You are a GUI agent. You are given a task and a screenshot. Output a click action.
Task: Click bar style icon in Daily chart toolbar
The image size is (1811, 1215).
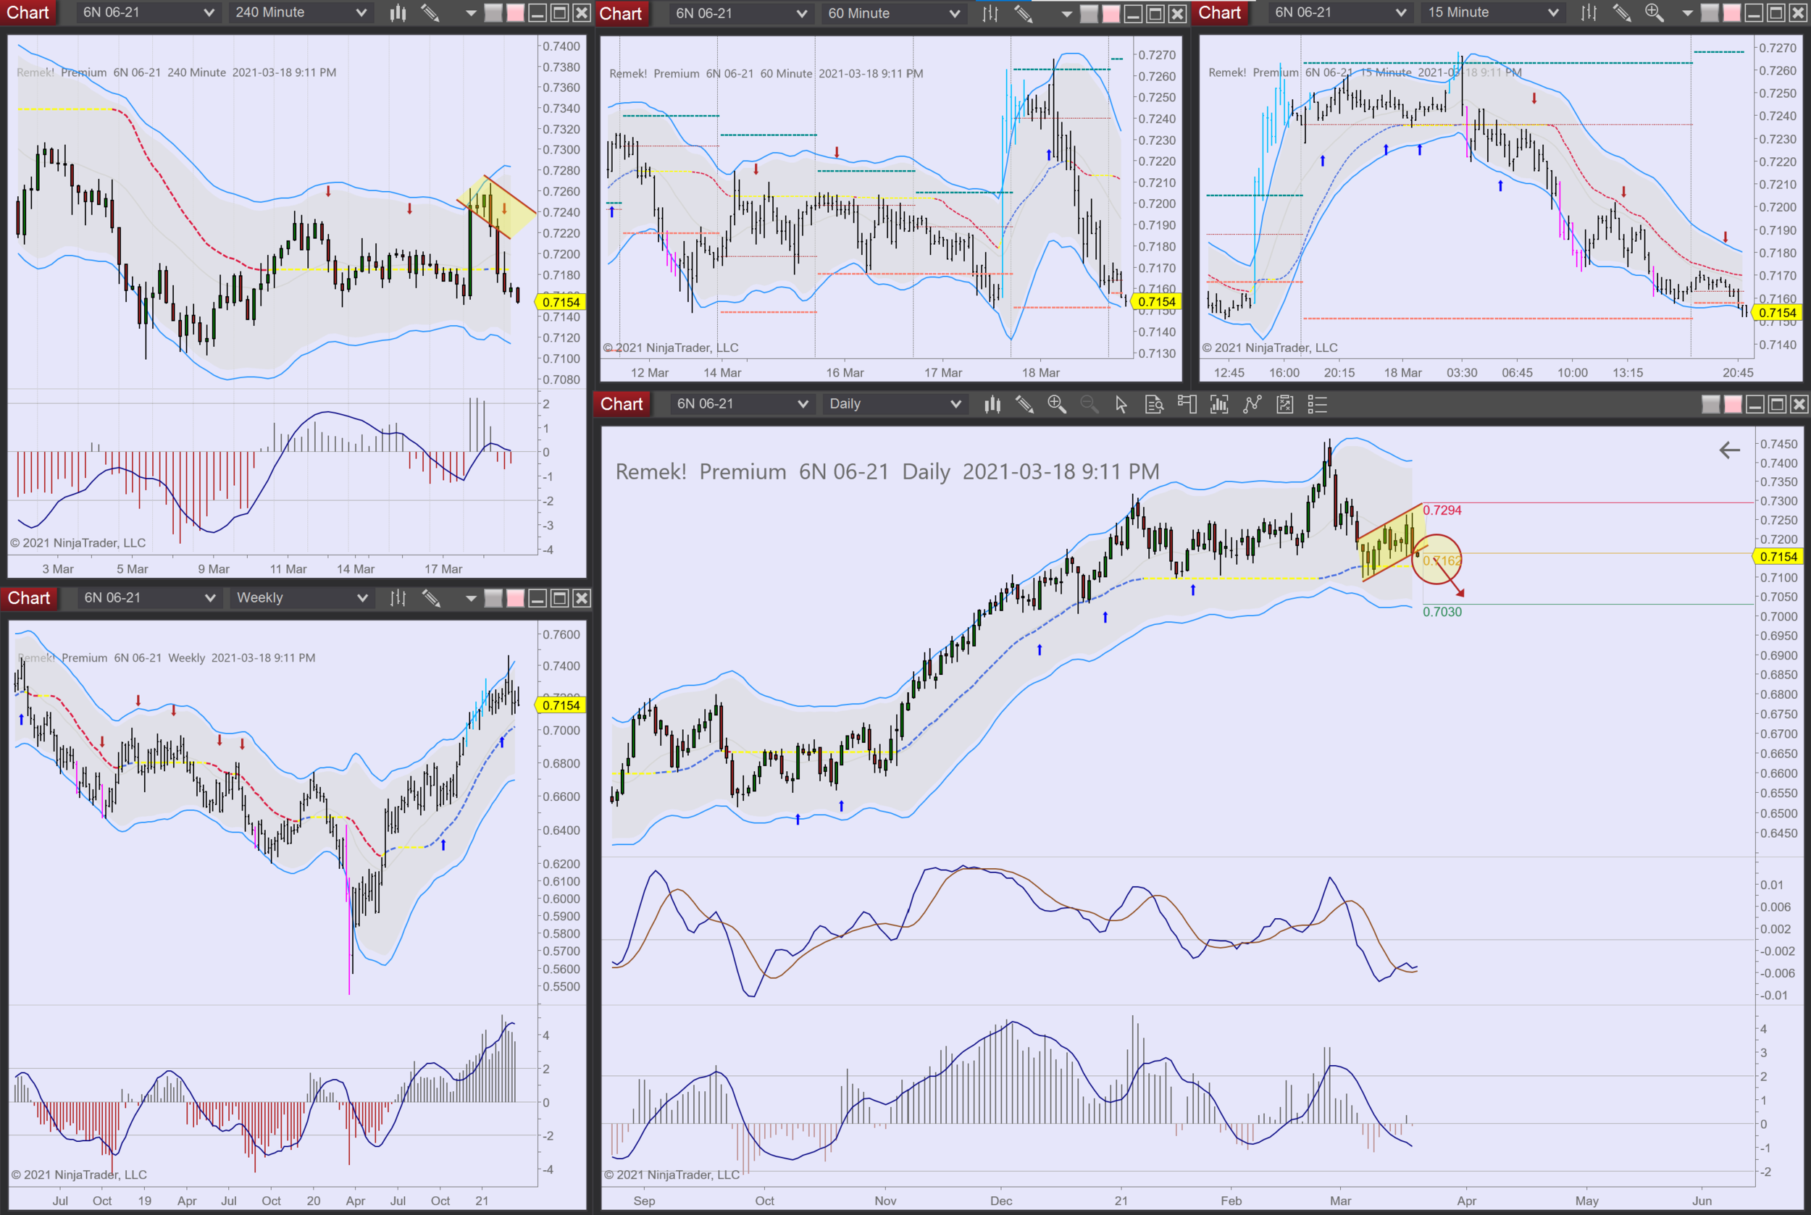coord(992,404)
